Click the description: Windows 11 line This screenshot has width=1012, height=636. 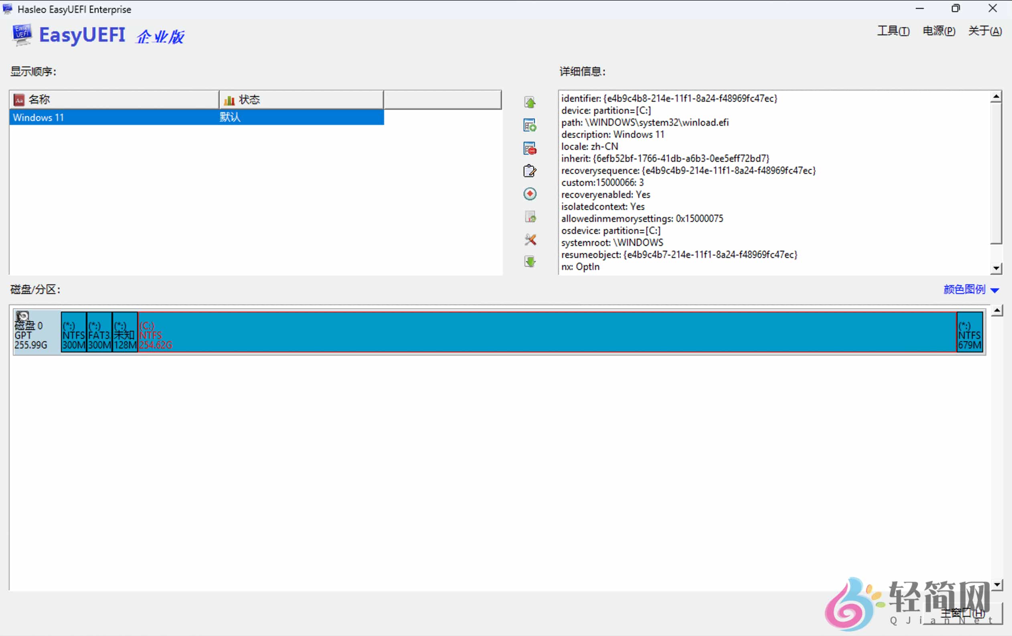[x=613, y=134]
